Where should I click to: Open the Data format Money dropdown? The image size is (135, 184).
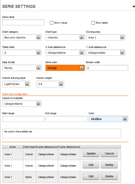pyautogui.click(x=22, y=68)
